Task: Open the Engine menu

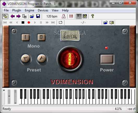Action: tap(29, 10)
